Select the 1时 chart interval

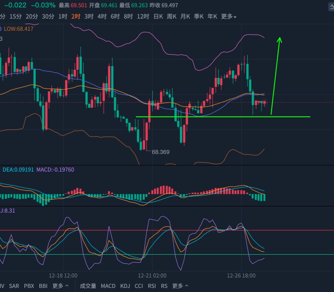point(63,16)
